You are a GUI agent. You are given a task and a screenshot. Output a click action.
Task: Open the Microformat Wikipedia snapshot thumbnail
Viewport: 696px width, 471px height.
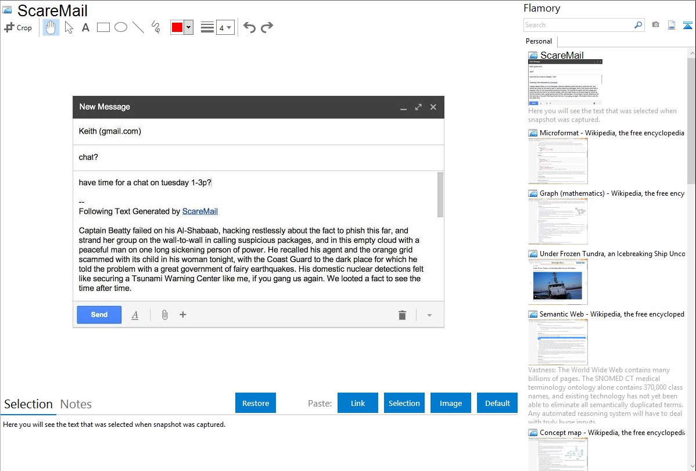point(558,161)
